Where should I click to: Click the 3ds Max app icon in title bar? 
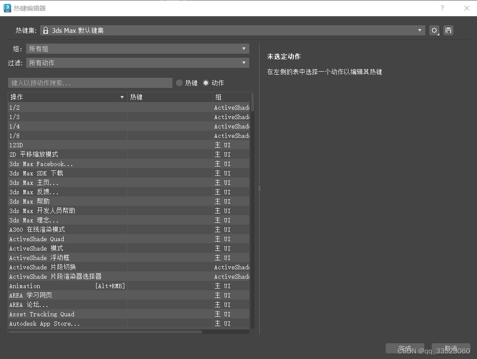(x=7, y=8)
